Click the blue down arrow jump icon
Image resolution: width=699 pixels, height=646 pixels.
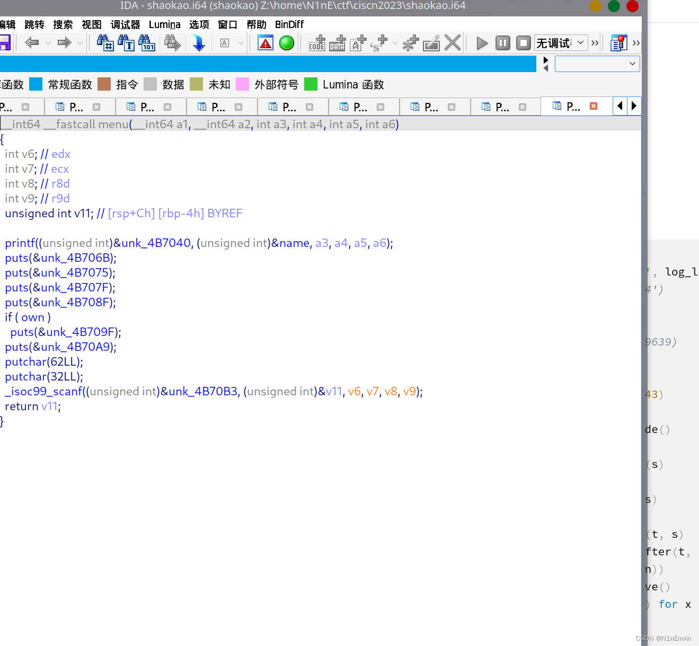point(199,42)
